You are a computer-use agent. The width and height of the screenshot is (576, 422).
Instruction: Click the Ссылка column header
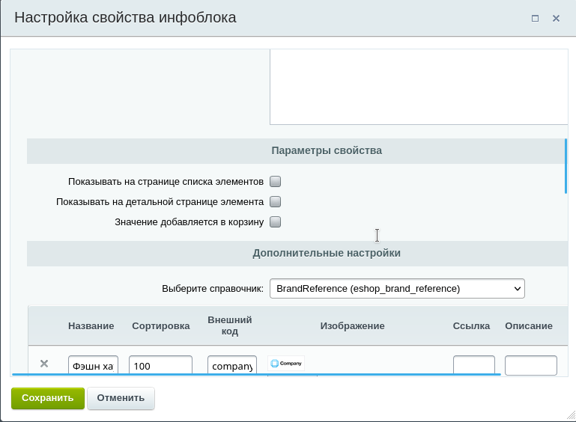pos(471,326)
